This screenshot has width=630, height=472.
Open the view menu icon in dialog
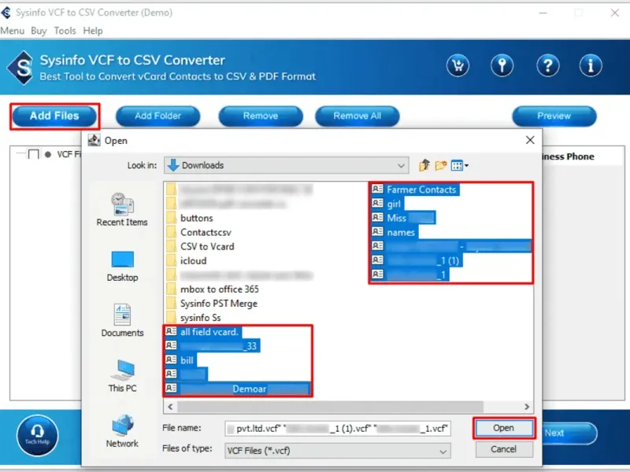point(459,165)
